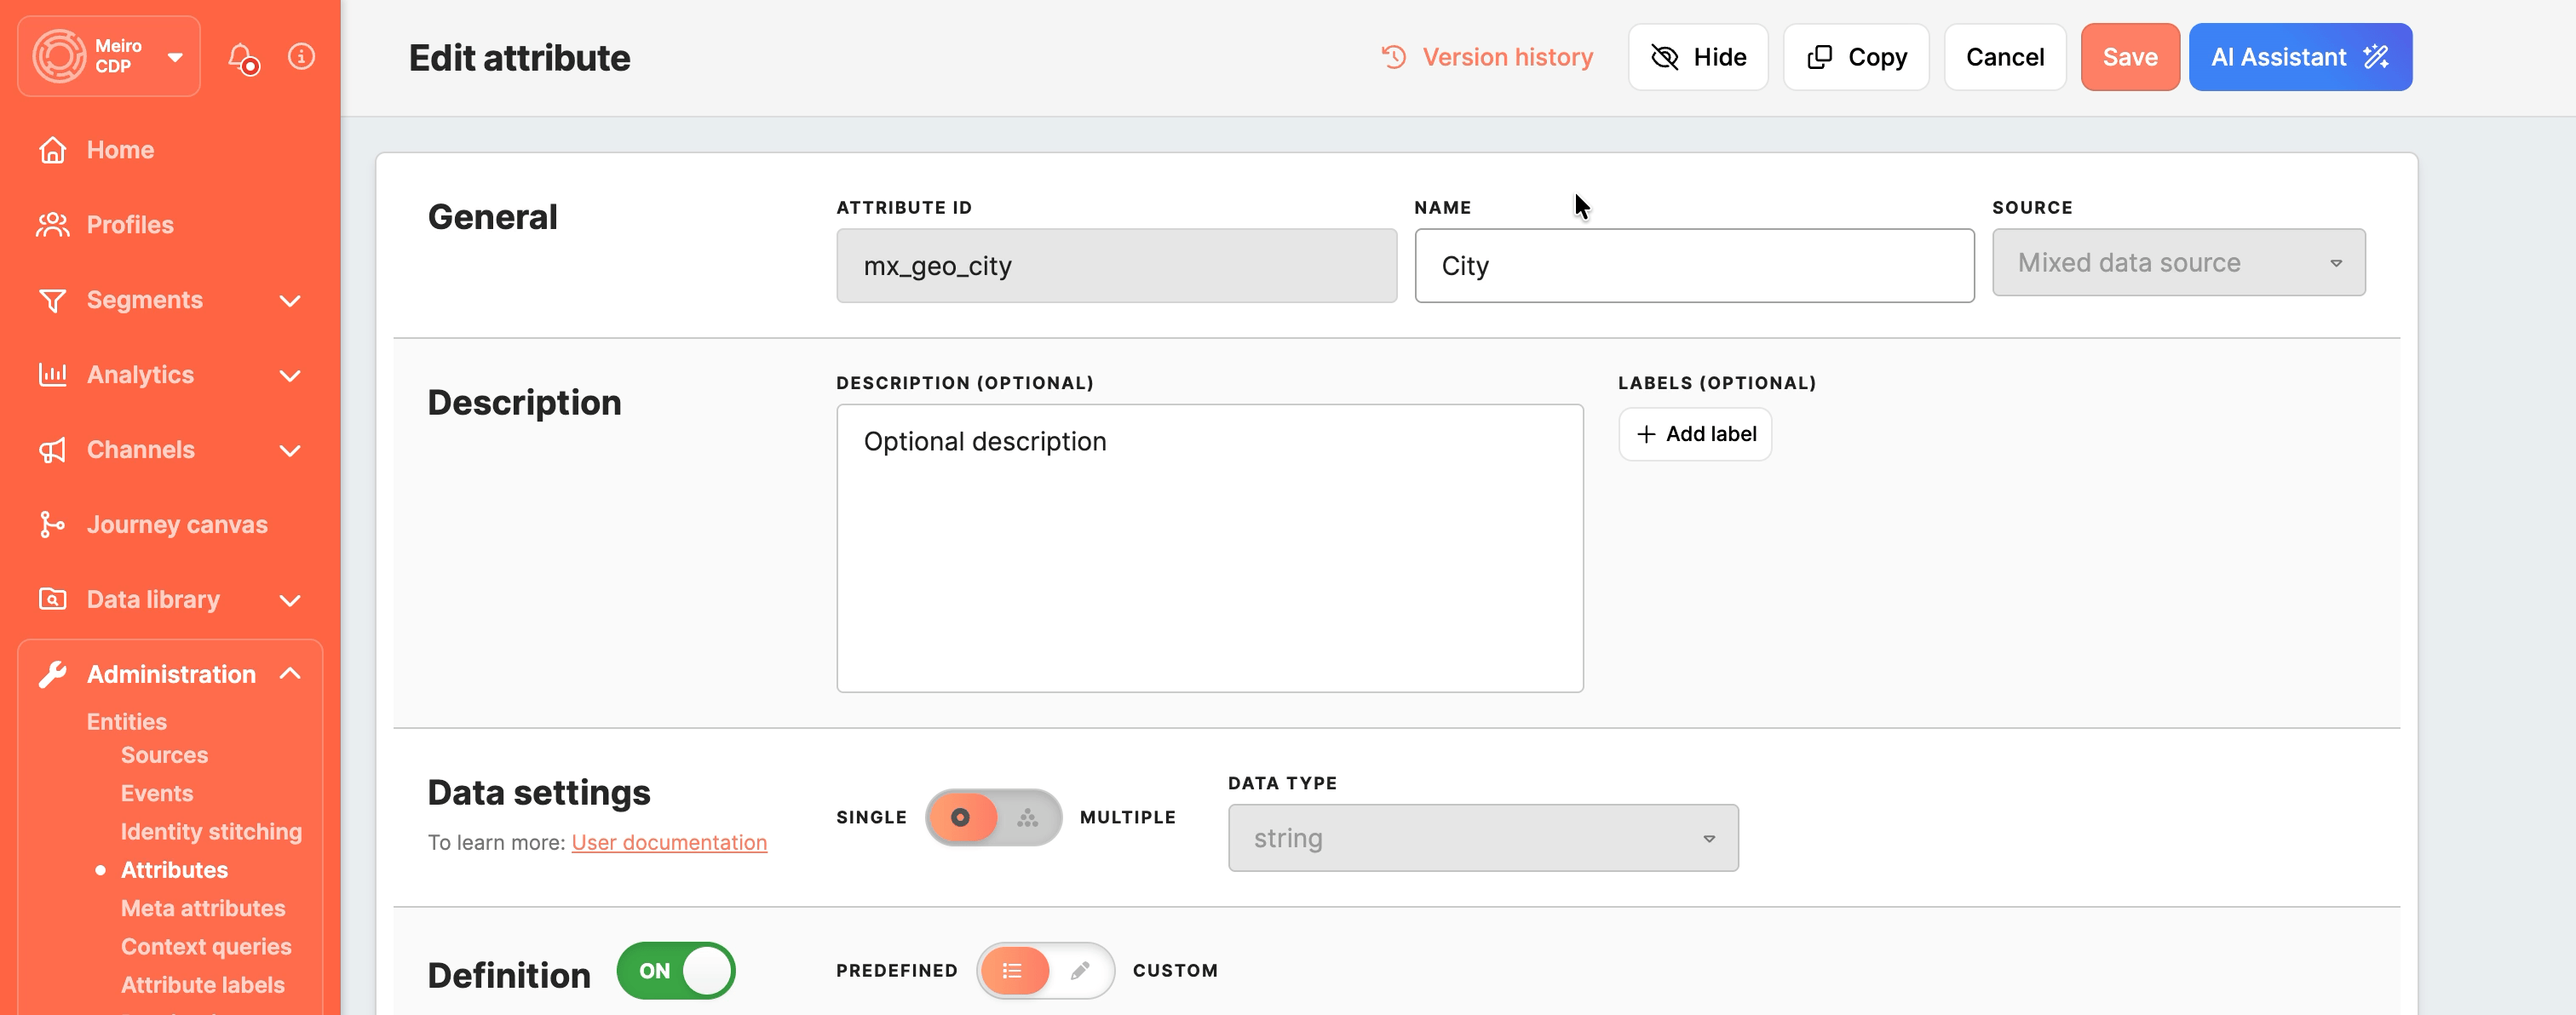Click the Channels megaphone icon
Screen dimensions: 2576x1015
tap(52, 450)
